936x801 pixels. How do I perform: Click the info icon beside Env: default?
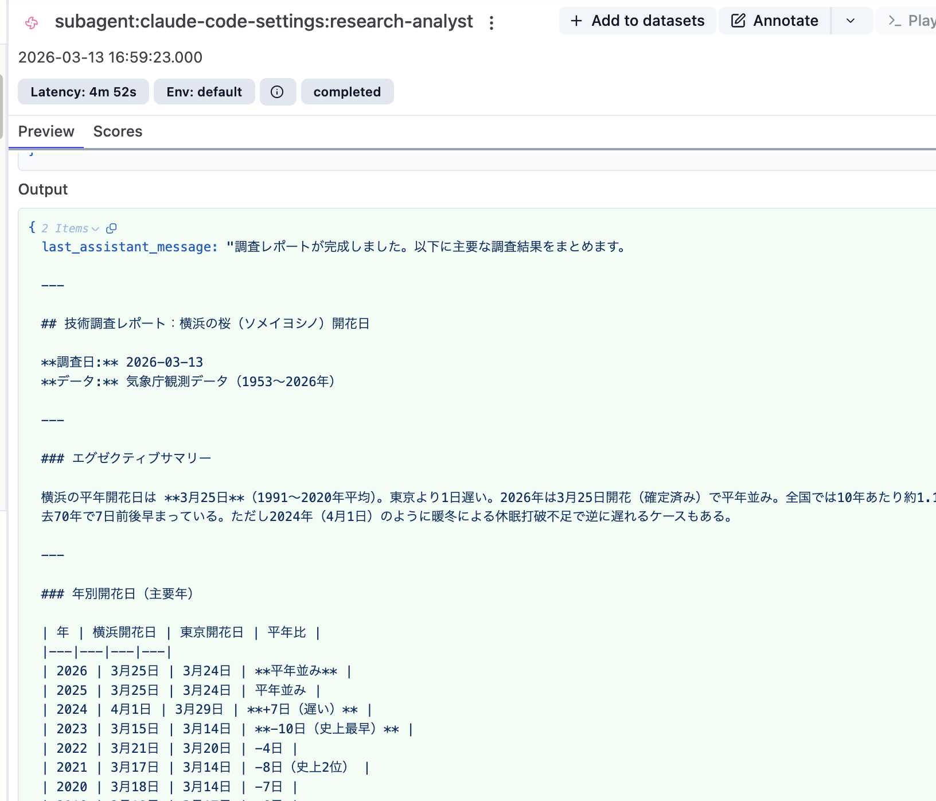[x=278, y=91]
